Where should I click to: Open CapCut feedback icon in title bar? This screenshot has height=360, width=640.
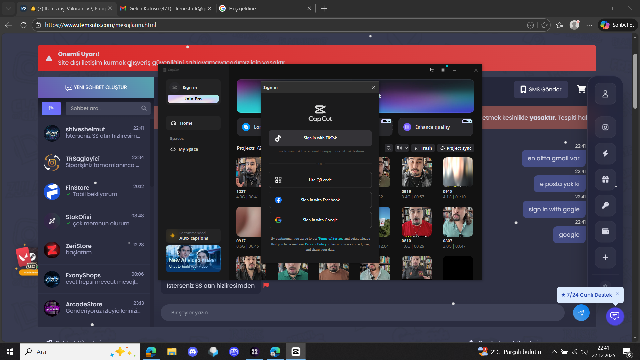432,70
